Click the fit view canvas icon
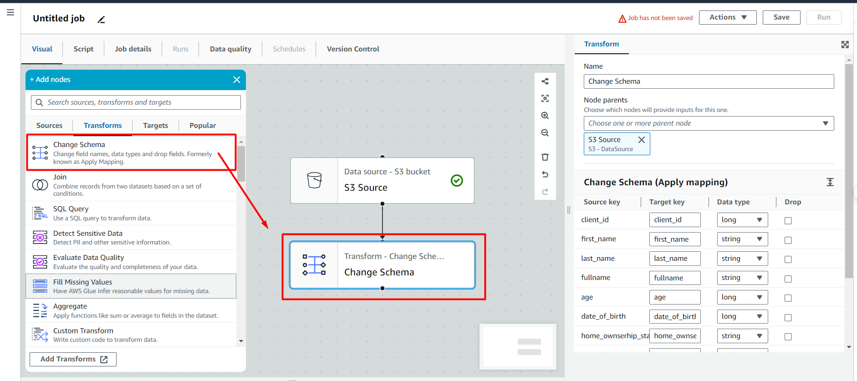857x381 pixels. [x=545, y=98]
